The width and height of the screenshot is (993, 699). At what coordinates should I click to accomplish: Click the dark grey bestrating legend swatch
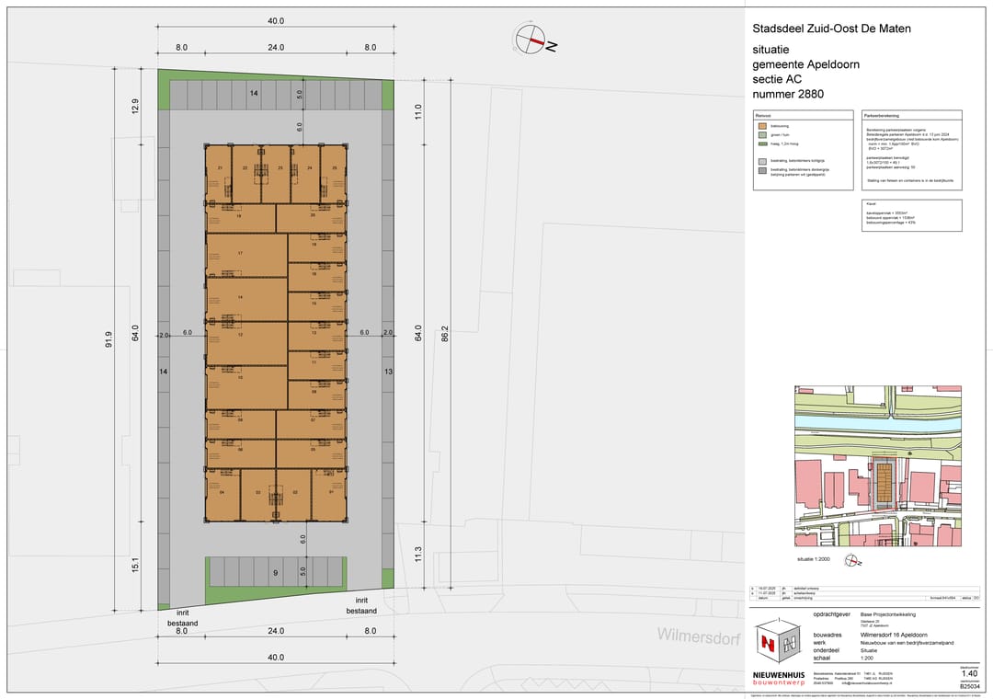(x=762, y=170)
